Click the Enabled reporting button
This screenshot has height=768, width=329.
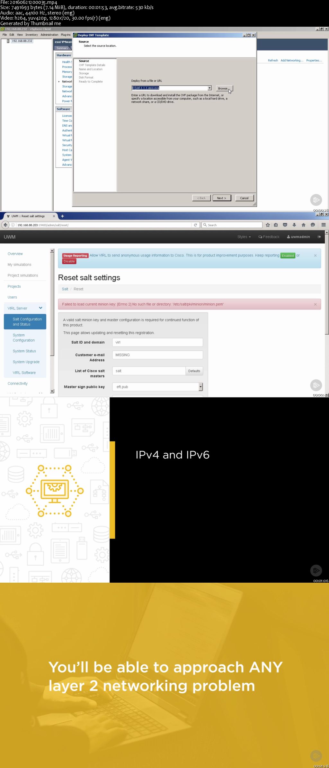[288, 256]
